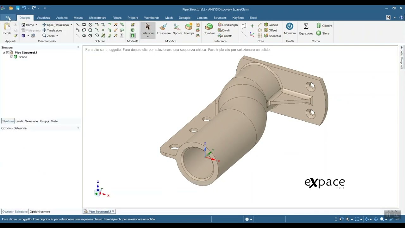Switch to the Gruppi panel tab
This screenshot has height=228, width=405.
click(44, 121)
